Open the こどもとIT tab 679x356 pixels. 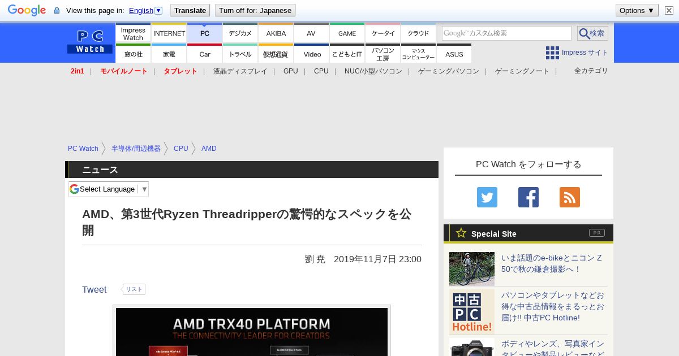pyautogui.click(x=347, y=54)
